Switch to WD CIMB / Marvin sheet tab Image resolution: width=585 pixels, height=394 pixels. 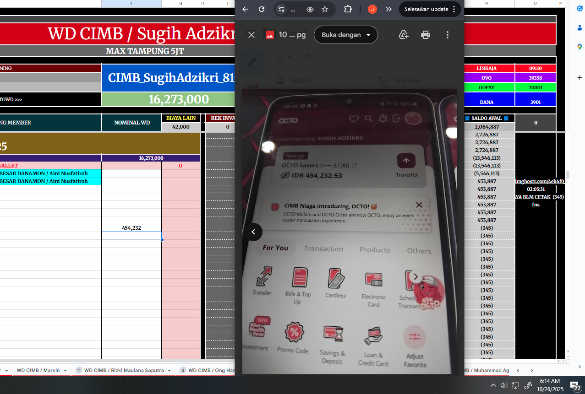point(38,370)
